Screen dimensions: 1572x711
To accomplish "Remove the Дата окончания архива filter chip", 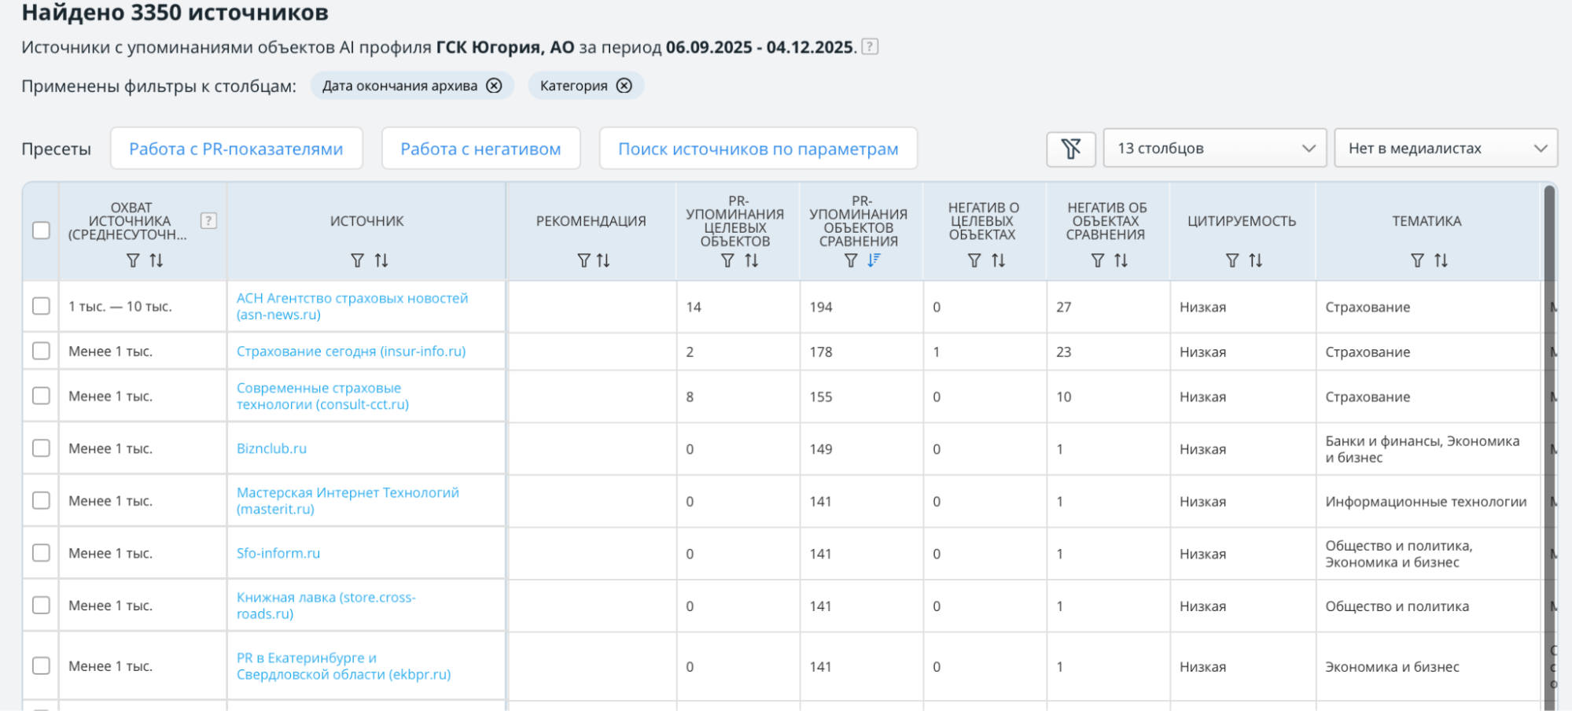I will point(494,86).
